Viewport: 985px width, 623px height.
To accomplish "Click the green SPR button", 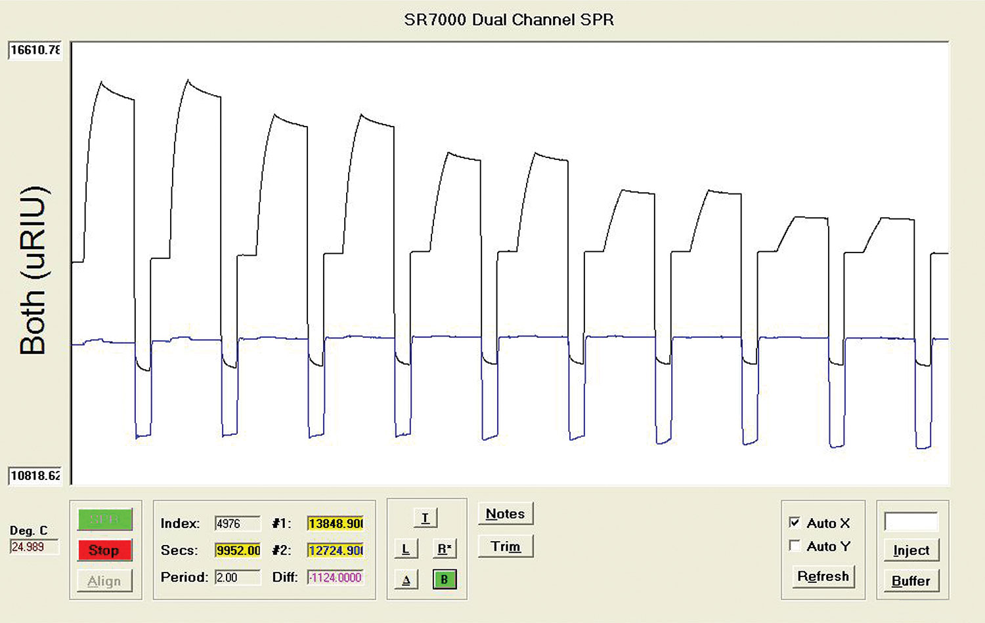I will click(105, 519).
